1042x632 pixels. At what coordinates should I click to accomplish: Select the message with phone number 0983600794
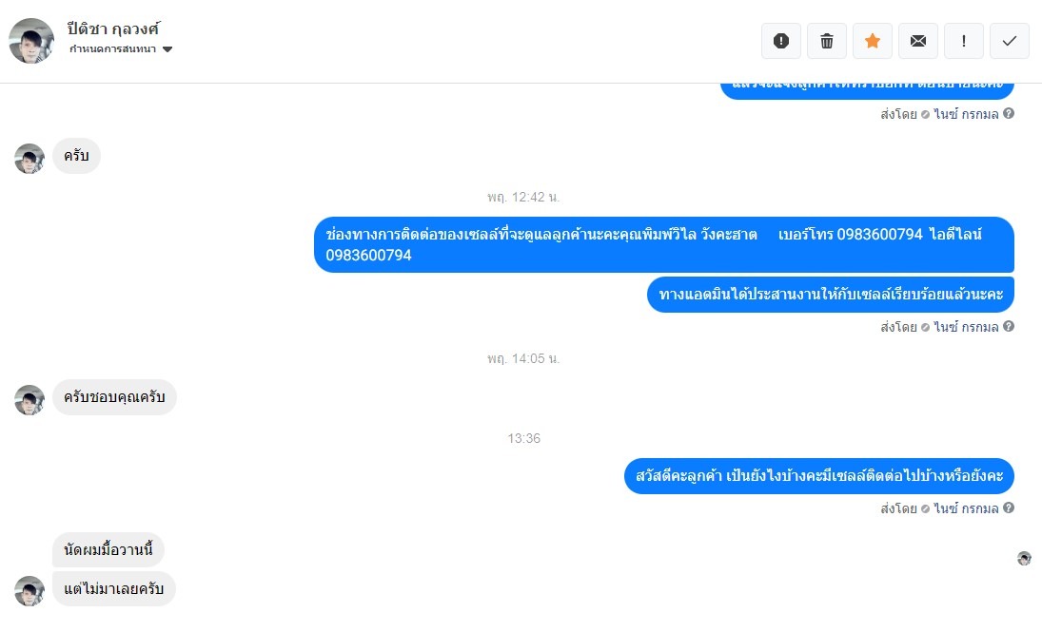click(x=664, y=244)
